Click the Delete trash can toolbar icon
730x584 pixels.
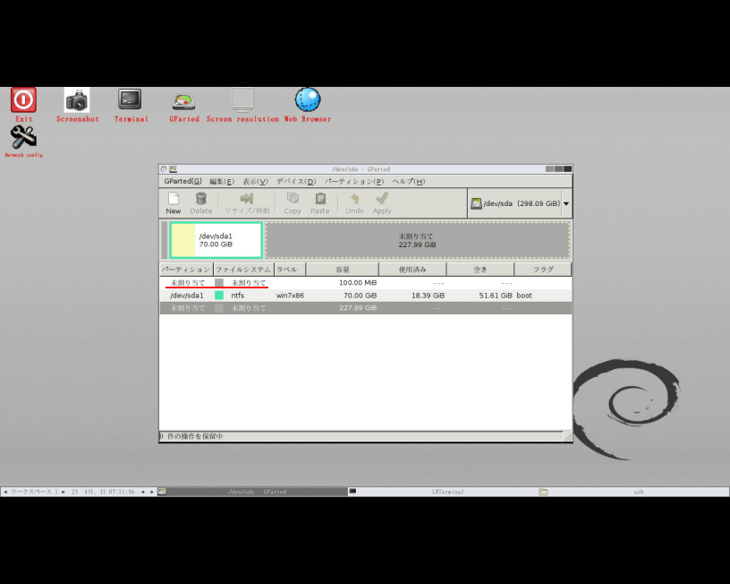tap(200, 199)
